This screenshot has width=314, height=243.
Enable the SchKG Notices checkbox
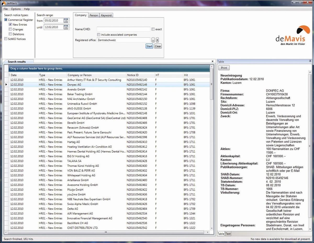[6, 39]
